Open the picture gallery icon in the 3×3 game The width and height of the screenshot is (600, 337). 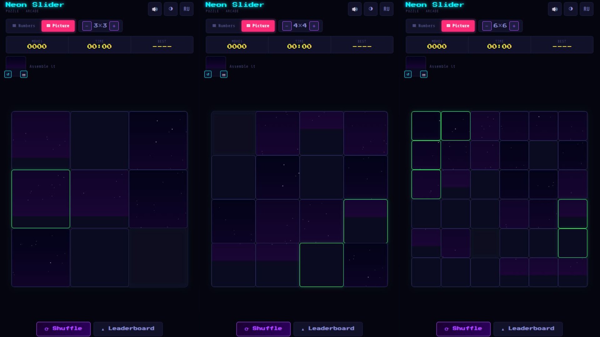point(24,74)
